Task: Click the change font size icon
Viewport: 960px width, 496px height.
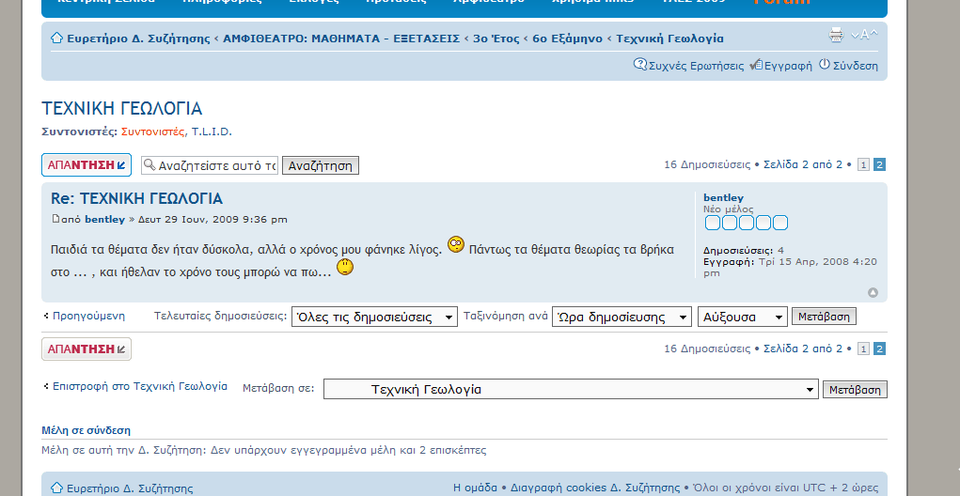Action: (x=864, y=36)
